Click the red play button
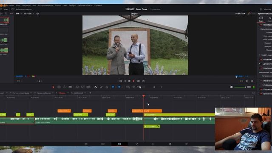The height and width of the screenshot is (153, 272). [133, 81]
